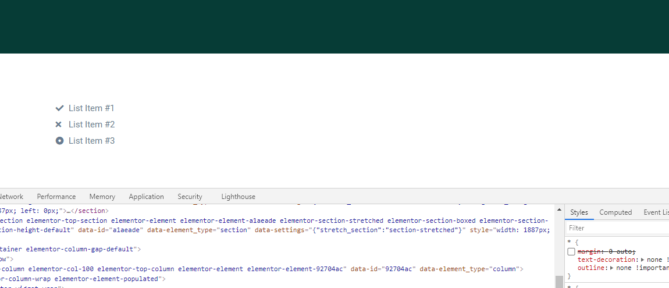The width and height of the screenshot is (669, 288).
Task: Click the List Item #3 text
Action: [92, 140]
